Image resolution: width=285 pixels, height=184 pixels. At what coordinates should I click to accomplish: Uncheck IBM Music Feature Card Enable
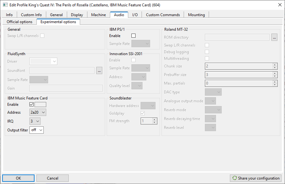coord(31,105)
